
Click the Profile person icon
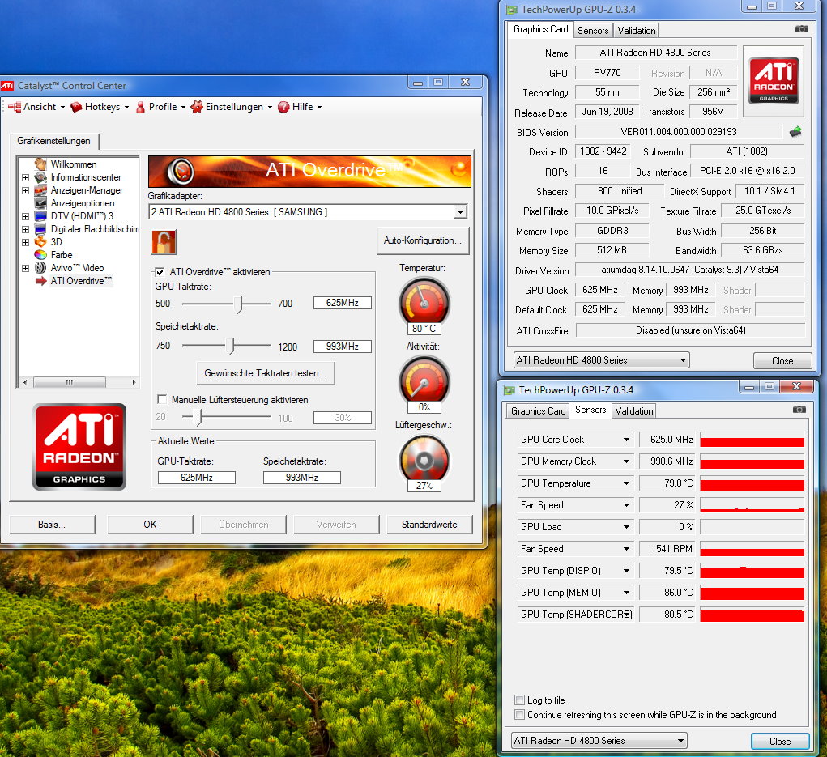coord(140,107)
